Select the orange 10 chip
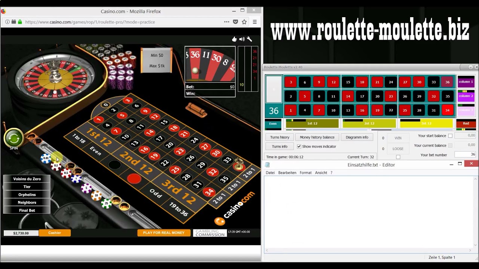 [96, 195]
